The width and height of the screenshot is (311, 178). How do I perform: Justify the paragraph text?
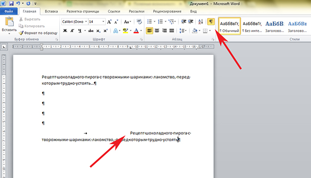tap(172, 31)
